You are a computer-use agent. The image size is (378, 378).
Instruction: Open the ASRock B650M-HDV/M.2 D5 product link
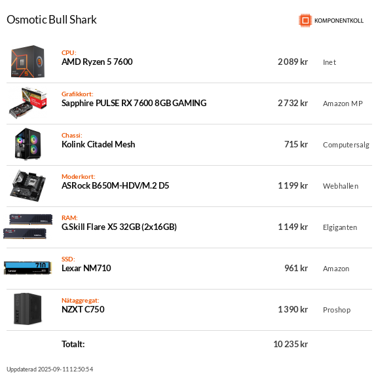point(115,185)
